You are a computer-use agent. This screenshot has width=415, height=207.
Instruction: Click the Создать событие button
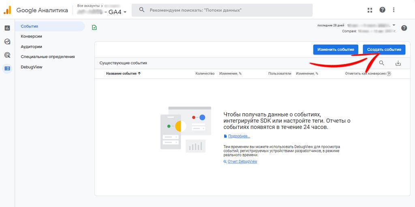(384, 49)
